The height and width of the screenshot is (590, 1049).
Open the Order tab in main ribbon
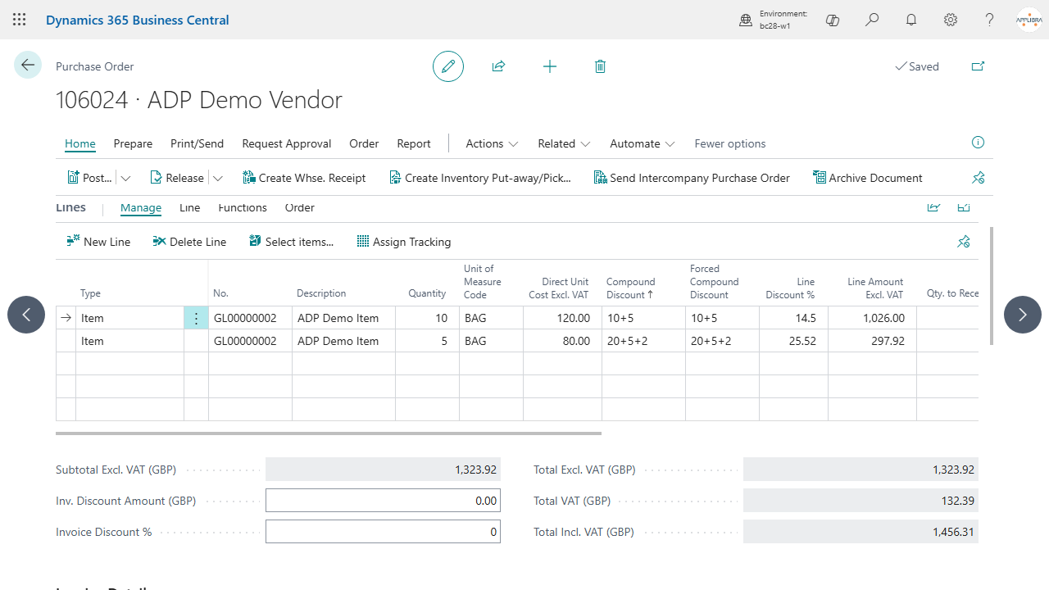[364, 143]
